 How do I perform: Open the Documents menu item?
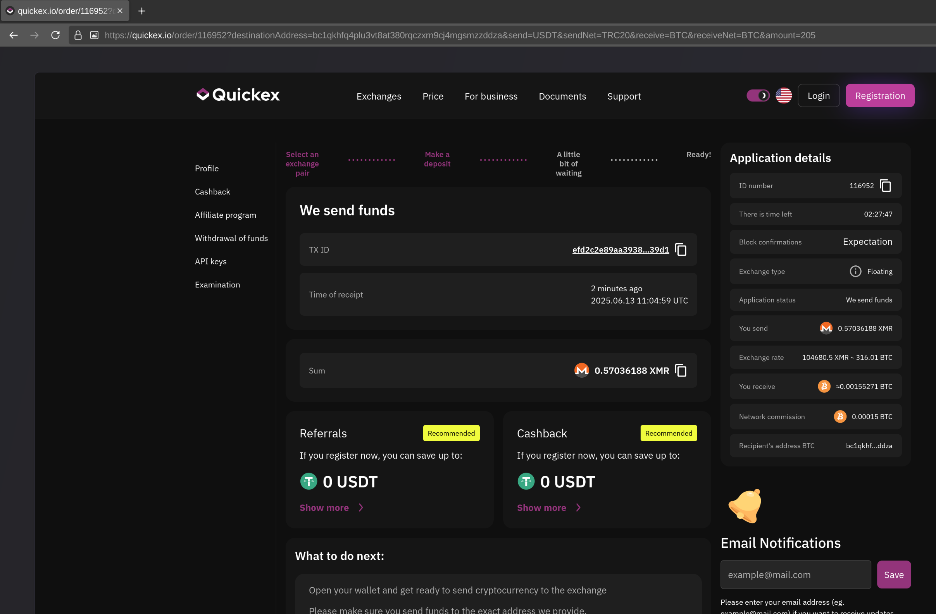pyautogui.click(x=562, y=96)
